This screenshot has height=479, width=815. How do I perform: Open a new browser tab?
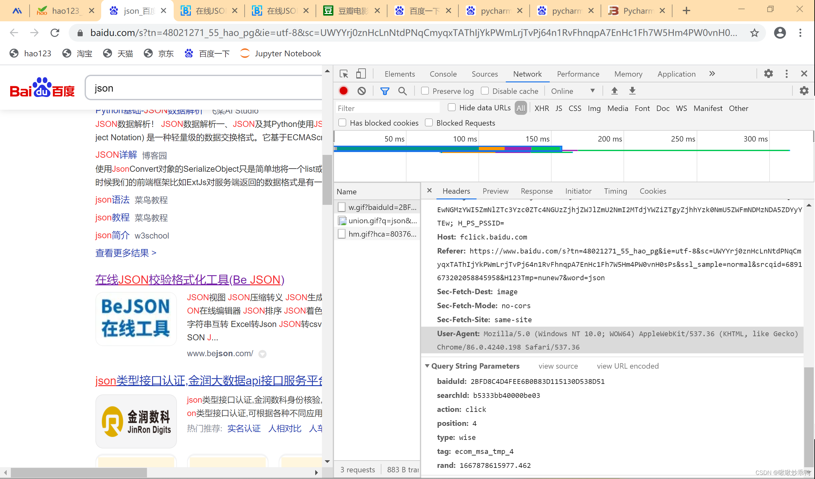[686, 11]
